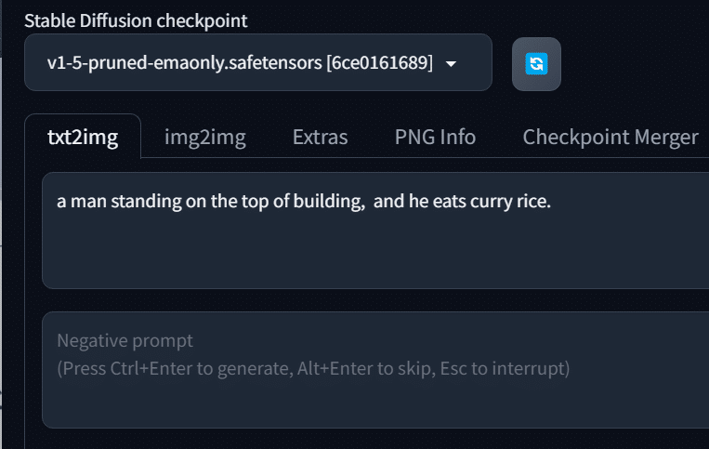This screenshot has width=709, height=449.
Task: Refresh the Stable Diffusion checkpoint list
Action: tap(536, 64)
